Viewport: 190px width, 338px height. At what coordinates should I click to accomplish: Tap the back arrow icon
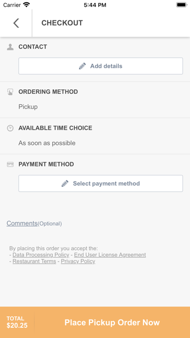pyautogui.click(x=16, y=23)
